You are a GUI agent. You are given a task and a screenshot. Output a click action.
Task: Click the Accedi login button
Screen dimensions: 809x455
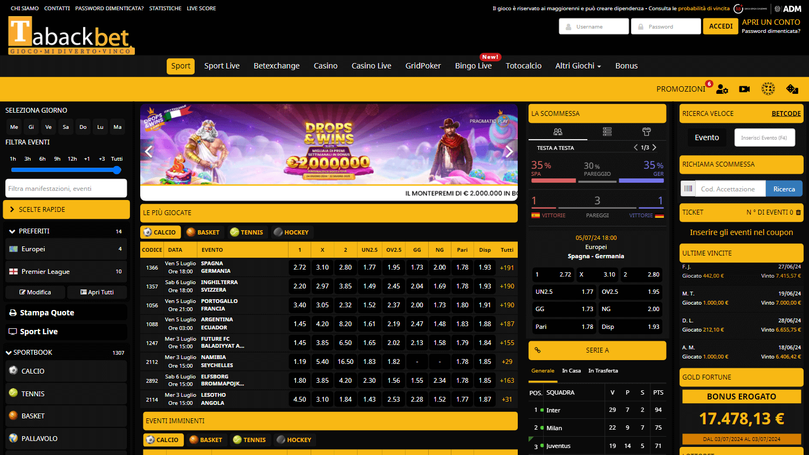[721, 26]
